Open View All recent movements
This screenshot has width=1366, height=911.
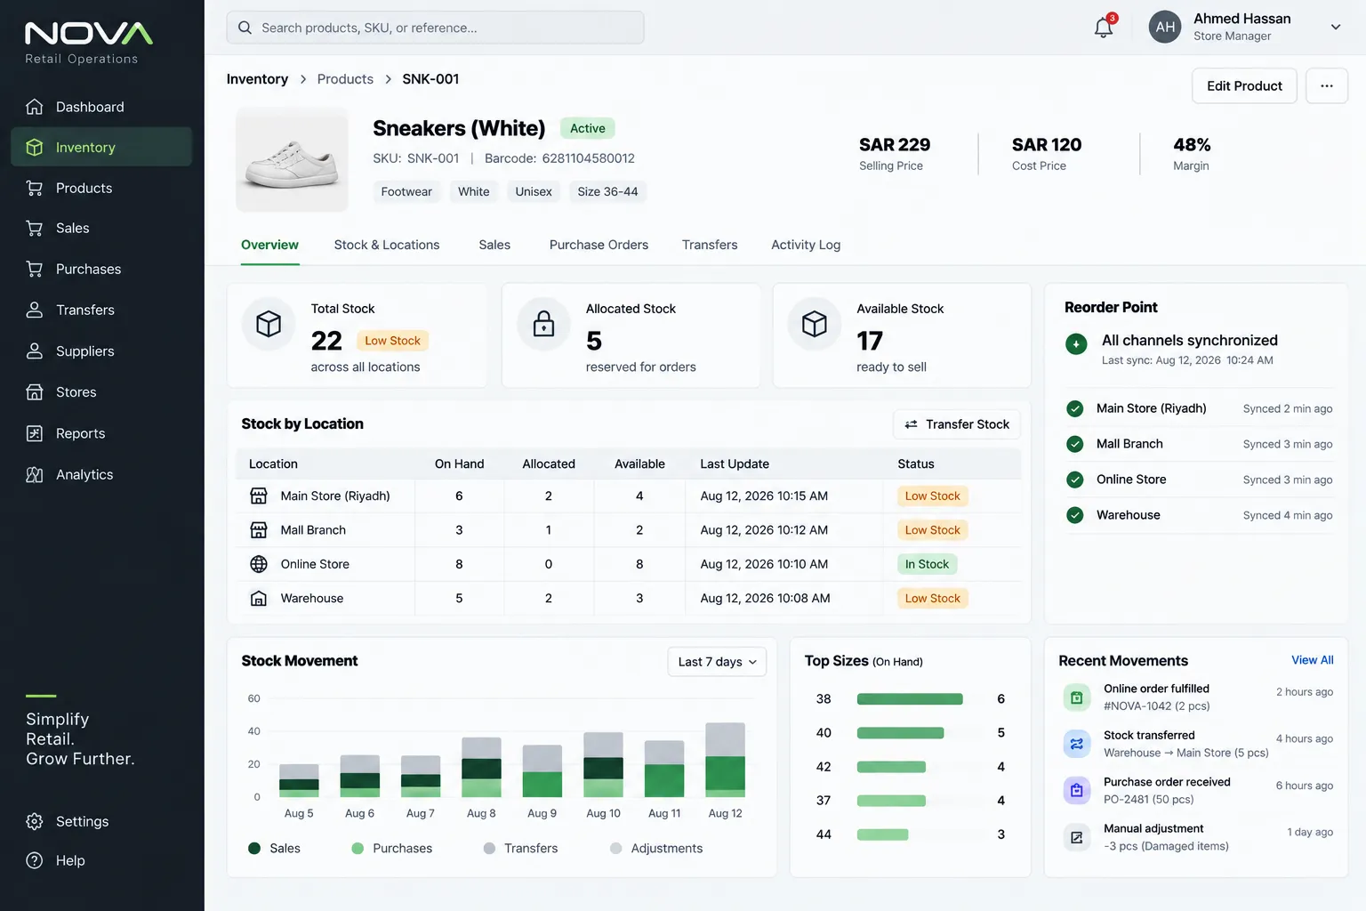[1313, 660]
